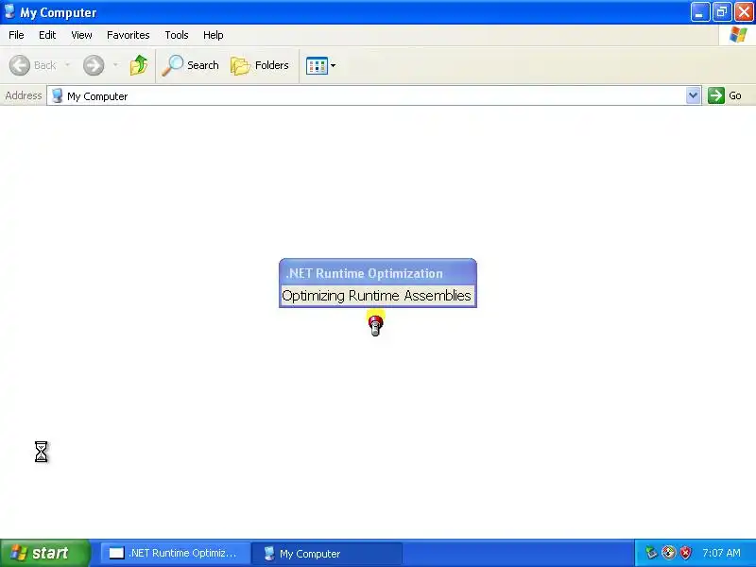The height and width of the screenshot is (567, 756).
Task: Switch to .NET Runtime Optimization taskbar button
Action: coord(175,553)
